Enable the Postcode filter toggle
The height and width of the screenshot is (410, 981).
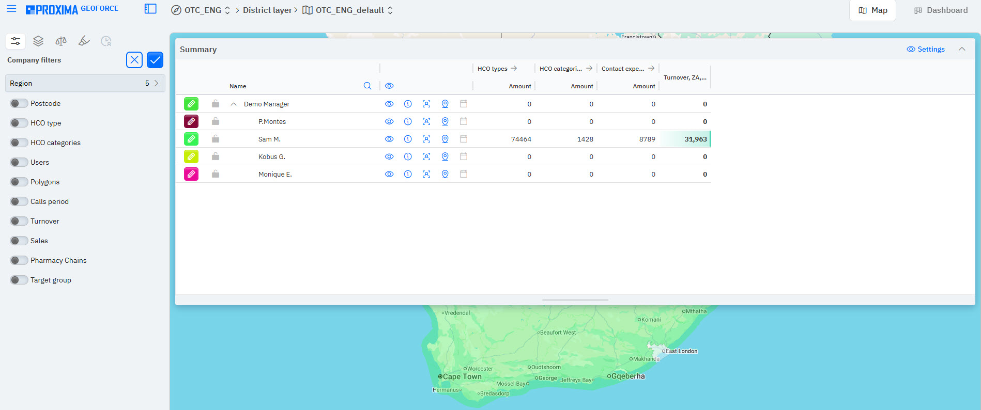coord(19,103)
